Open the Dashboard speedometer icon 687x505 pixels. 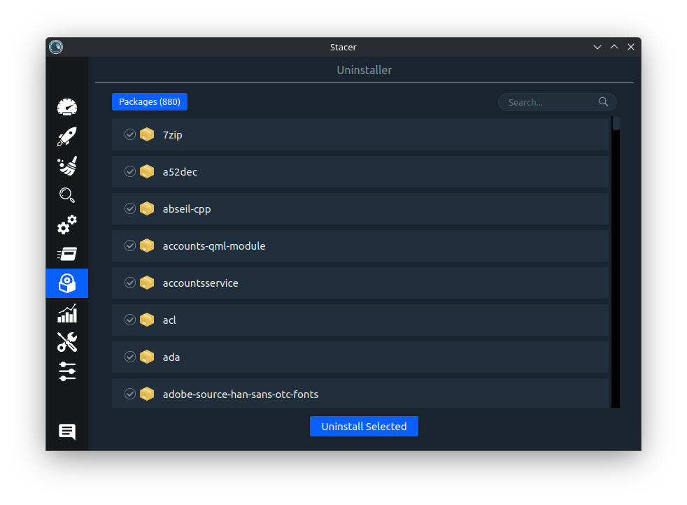pyautogui.click(x=67, y=107)
